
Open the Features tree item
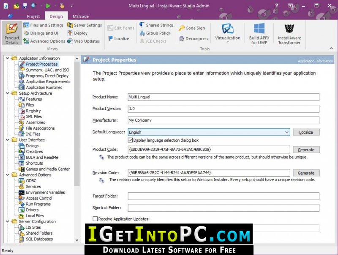pos(30,99)
